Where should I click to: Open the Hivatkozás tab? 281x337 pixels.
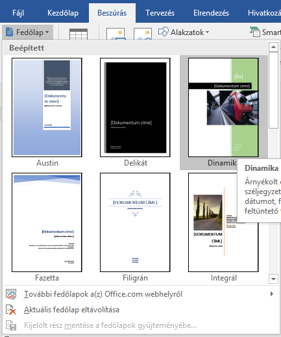click(x=264, y=13)
